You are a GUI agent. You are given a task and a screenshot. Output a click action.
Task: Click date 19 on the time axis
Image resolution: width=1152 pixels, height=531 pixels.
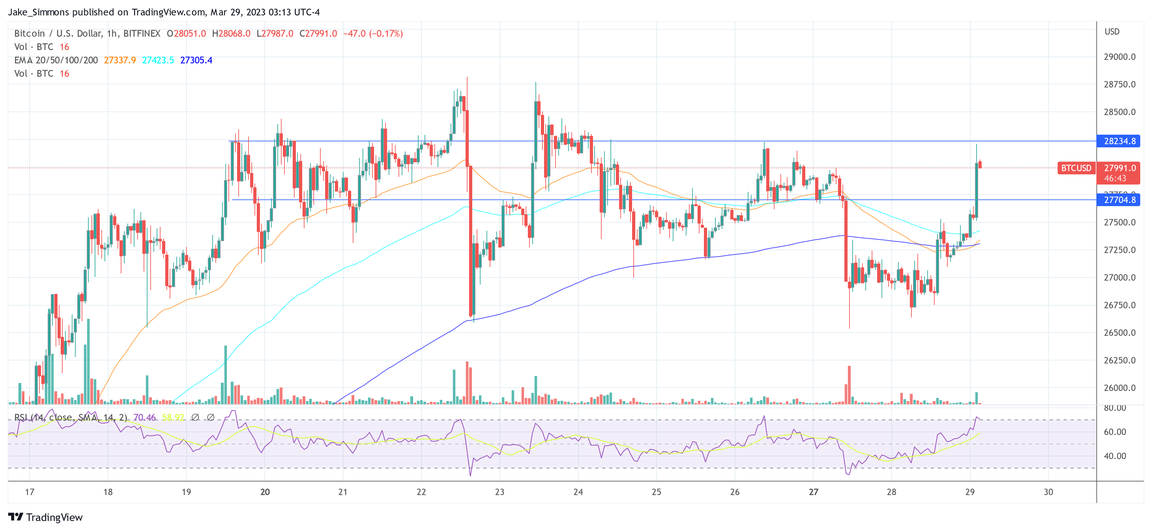tap(186, 492)
